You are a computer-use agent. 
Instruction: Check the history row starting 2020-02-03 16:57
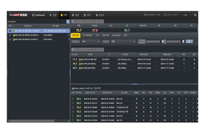click(x=73, y=103)
